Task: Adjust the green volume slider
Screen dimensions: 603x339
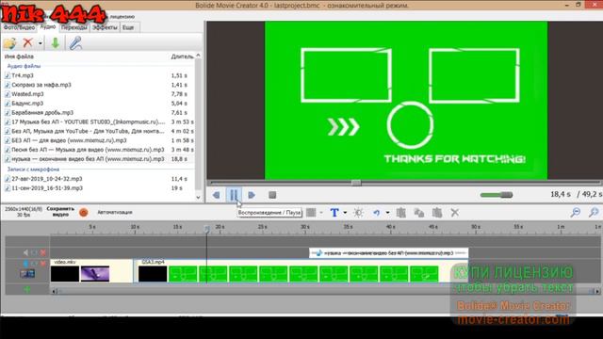Action: pyautogui.click(x=497, y=195)
